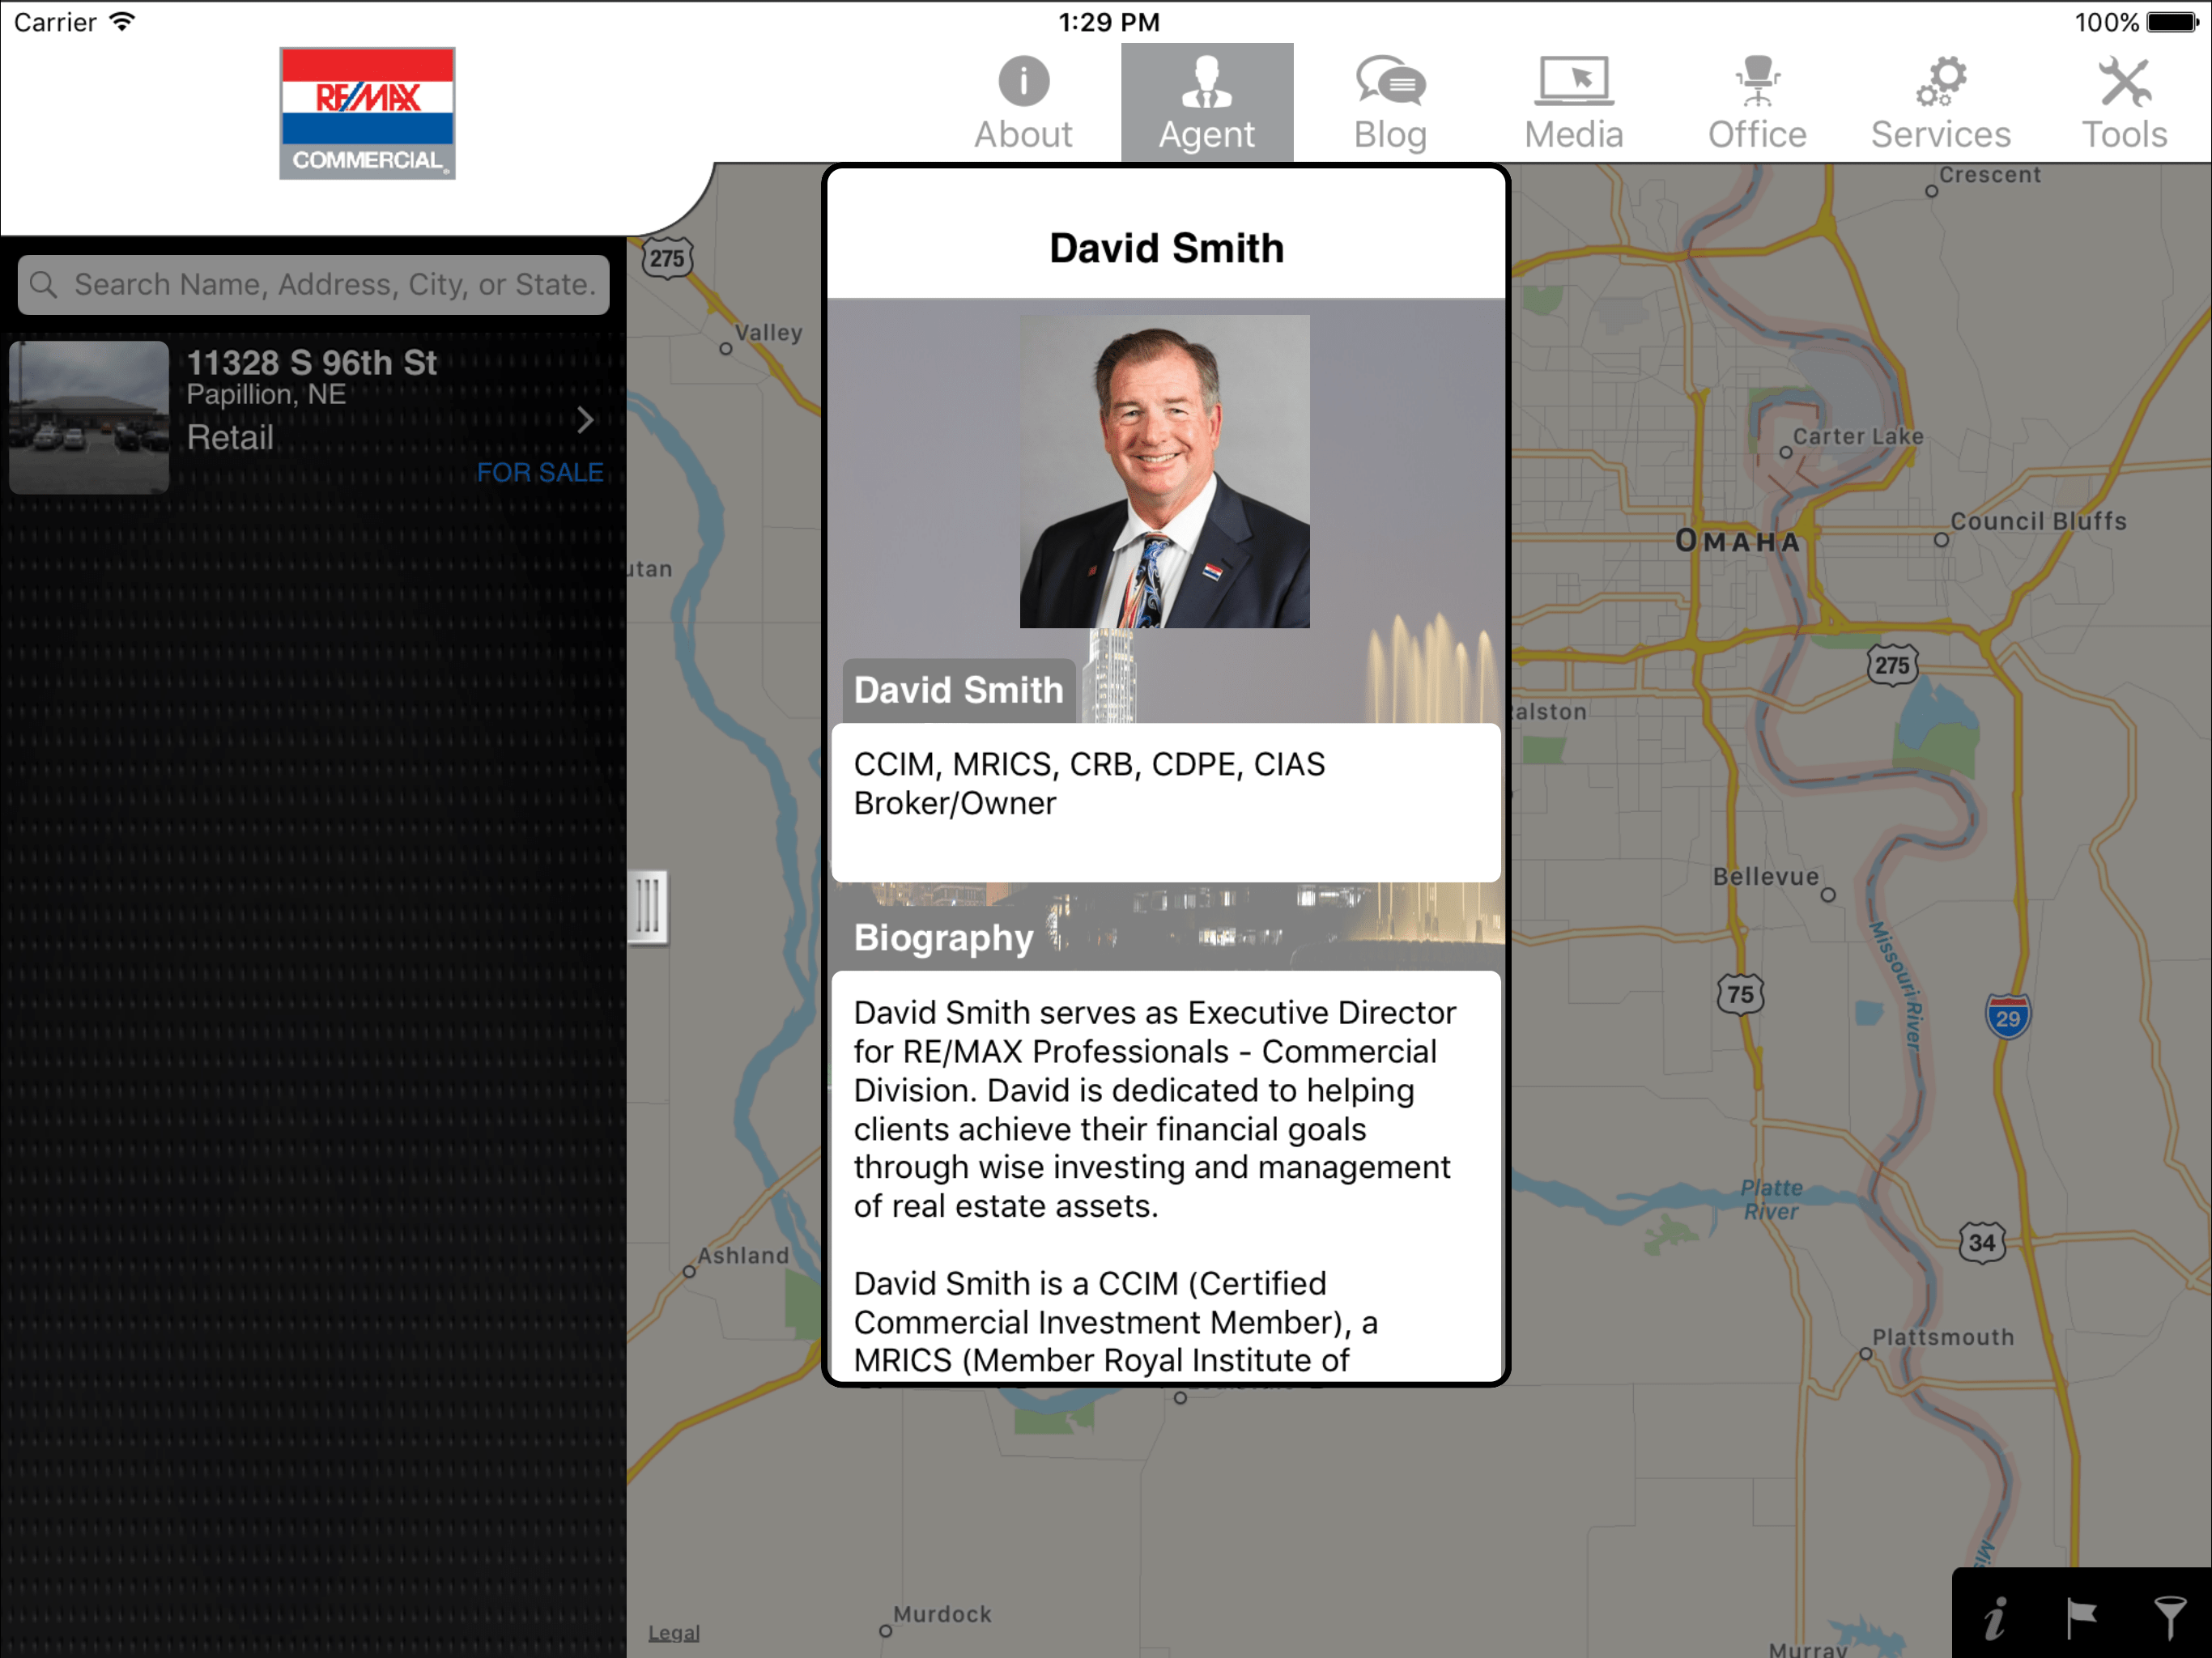Viewport: 2212px width, 1658px height.
Task: Focus the property search field
Action: click(x=314, y=285)
